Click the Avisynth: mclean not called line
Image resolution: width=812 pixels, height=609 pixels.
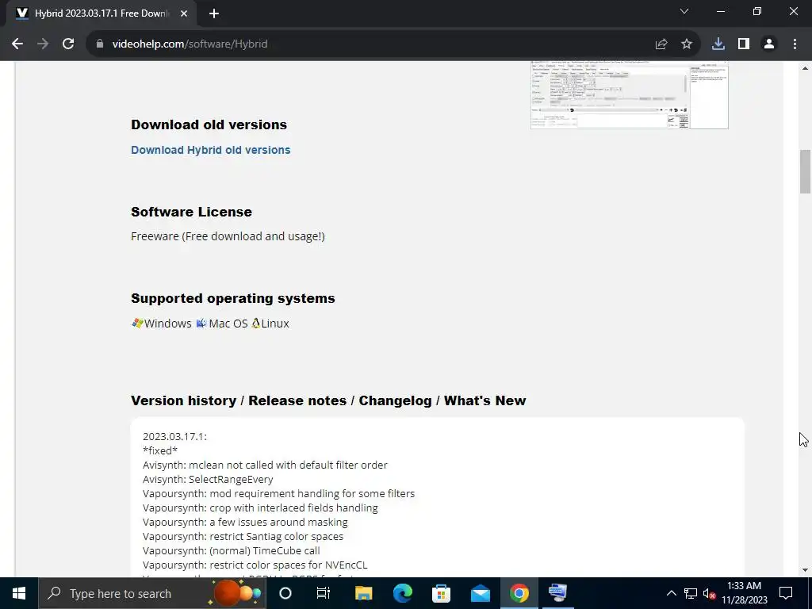pos(265,465)
